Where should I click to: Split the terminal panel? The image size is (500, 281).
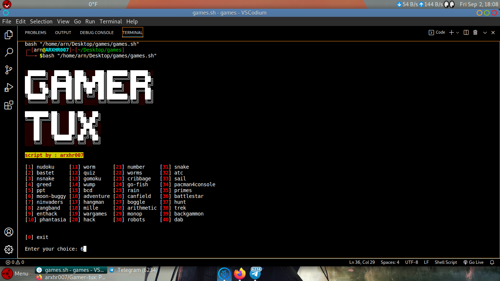tap(466, 33)
